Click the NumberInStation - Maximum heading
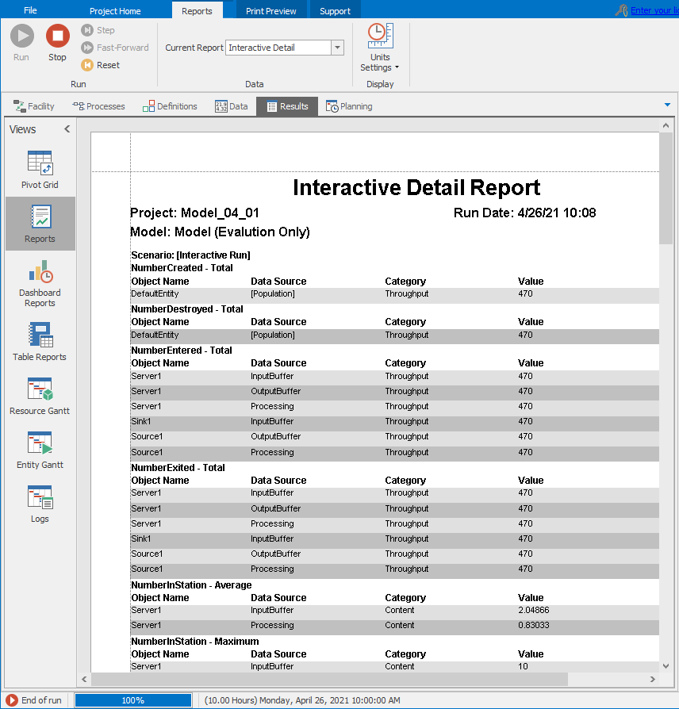 point(195,642)
